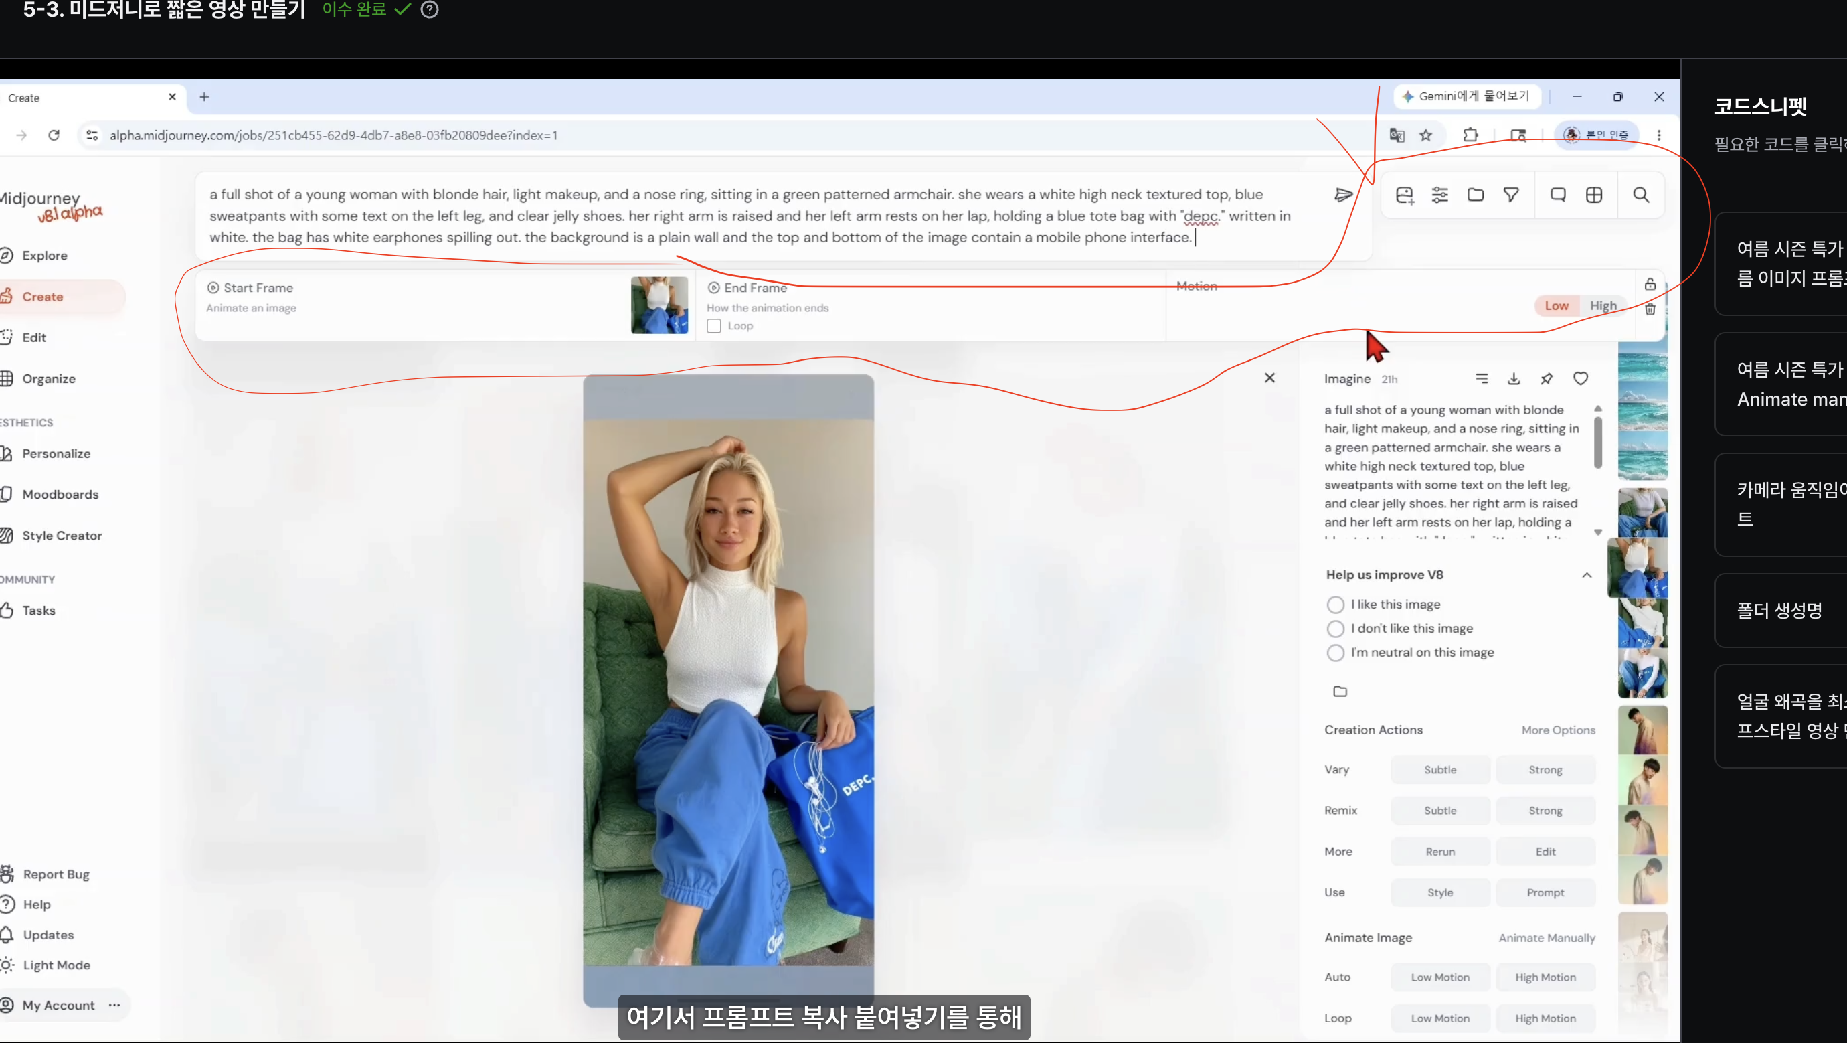The width and height of the screenshot is (1847, 1043).
Task: Click the help question mark by the lesson title
Action: pos(430,9)
